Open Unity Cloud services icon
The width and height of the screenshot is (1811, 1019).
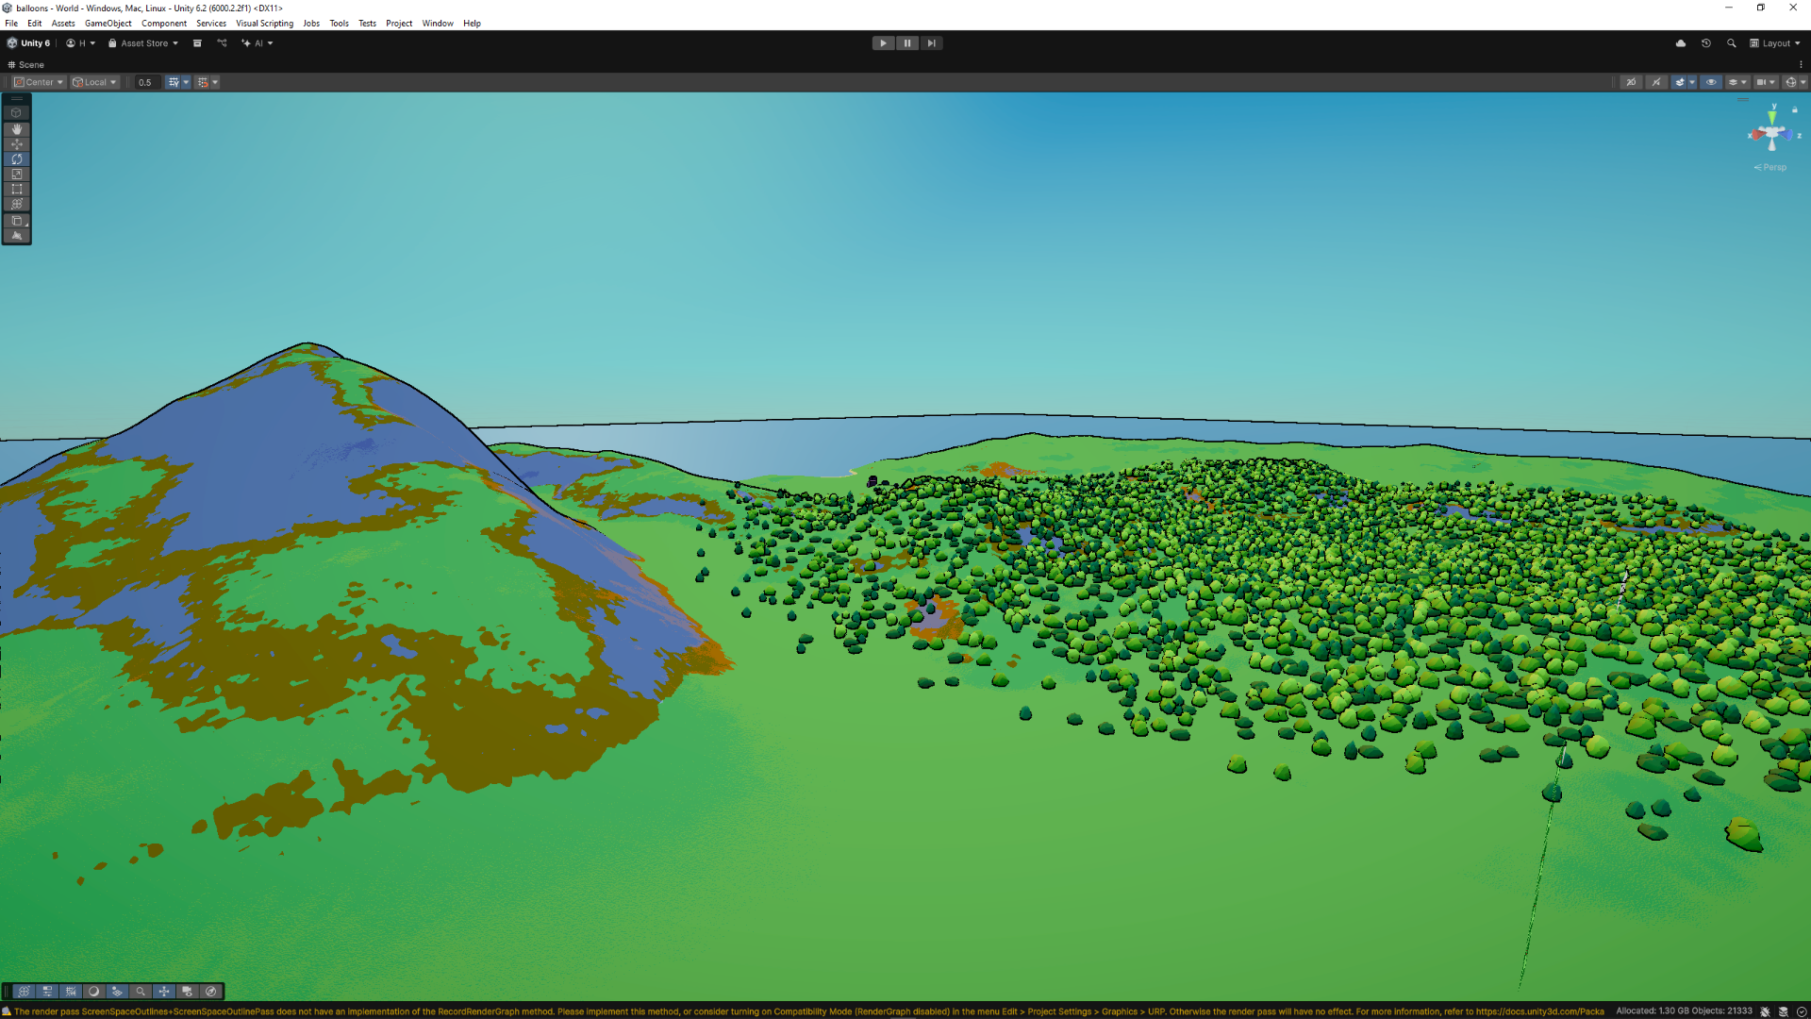pos(1681,43)
